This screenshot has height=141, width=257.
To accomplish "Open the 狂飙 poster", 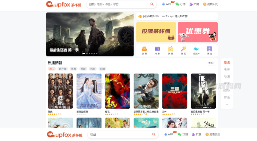I will click(60, 91).
